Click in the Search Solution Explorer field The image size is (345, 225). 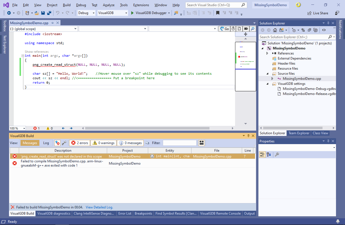click(297, 37)
